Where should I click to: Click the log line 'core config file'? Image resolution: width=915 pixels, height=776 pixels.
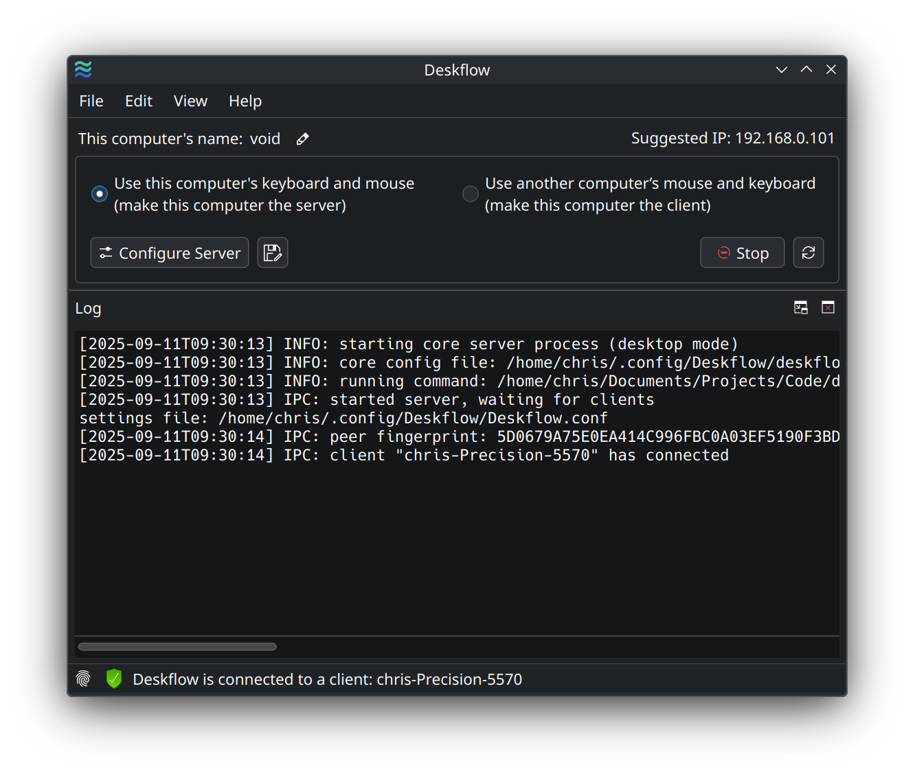click(x=460, y=363)
